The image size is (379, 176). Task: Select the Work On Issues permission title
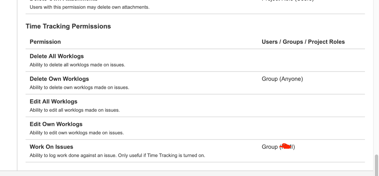pos(51,147)
